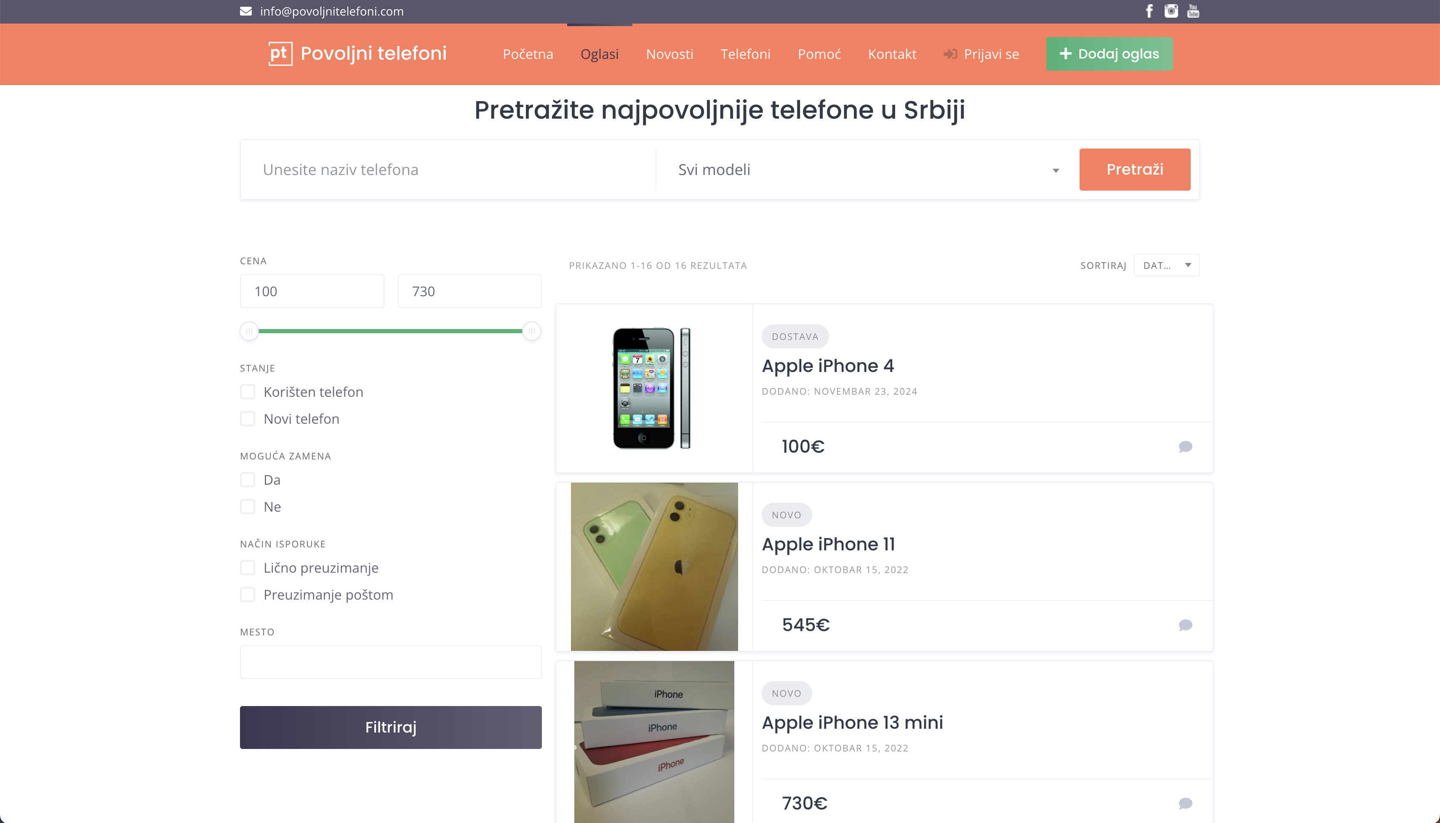The image size is (1440, 823).
Task: Go to the Novosti menu item
Action: (x=669, y=54)
